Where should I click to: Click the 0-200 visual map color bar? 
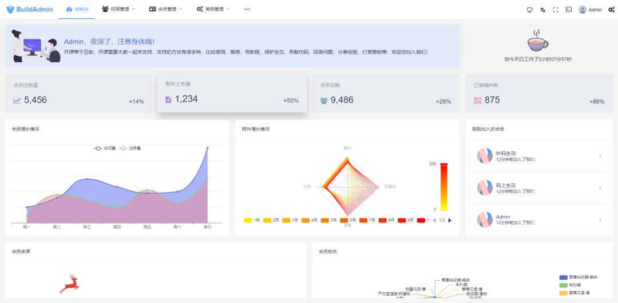[x=443, y=187]
